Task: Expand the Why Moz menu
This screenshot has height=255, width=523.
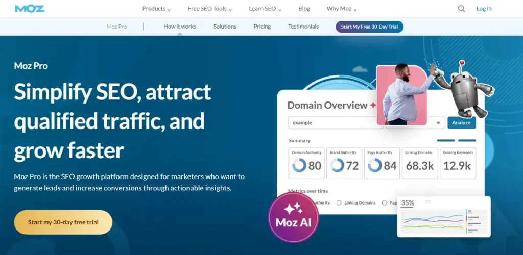Action: pyautogui.click(x=342, y=9)
